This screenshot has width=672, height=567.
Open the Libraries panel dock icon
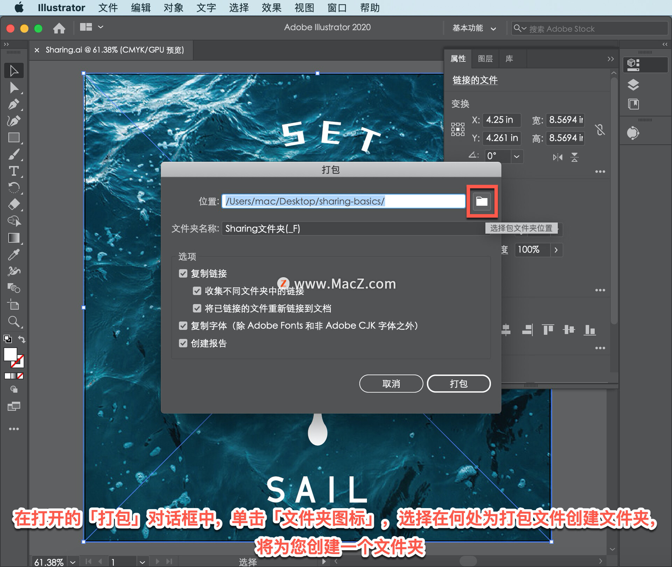click(x=633, y=104)
